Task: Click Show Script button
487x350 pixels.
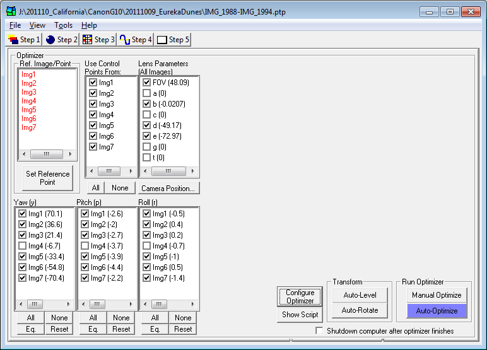Action: tap(300, 315)
